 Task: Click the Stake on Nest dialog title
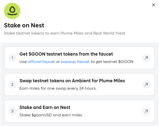pos(24,25)
